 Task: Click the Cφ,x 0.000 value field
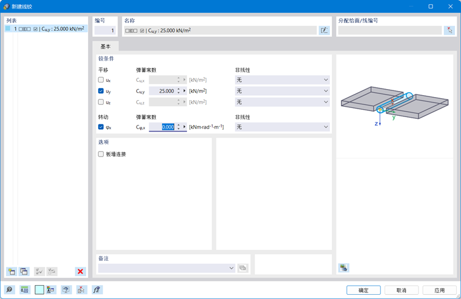point(163,127)
